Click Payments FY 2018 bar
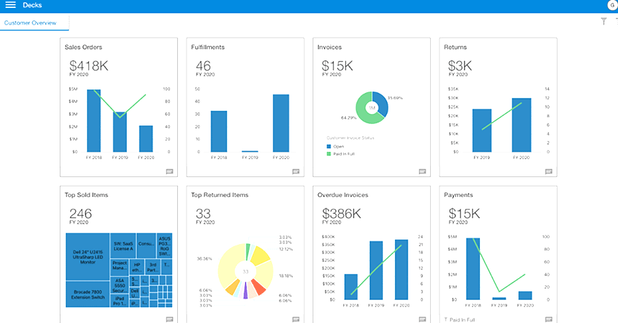Screen dimensions: 618x323 pos(473,269)
